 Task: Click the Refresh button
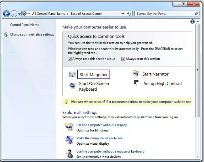pos(129,14)
